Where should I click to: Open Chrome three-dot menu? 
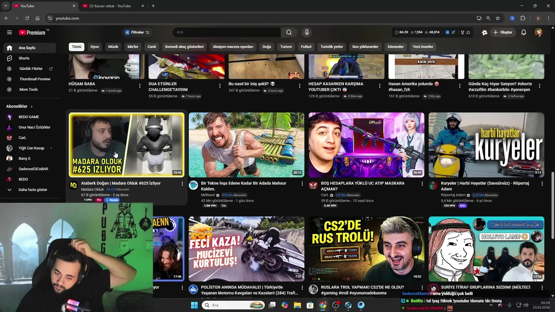(x=548, y=18)
